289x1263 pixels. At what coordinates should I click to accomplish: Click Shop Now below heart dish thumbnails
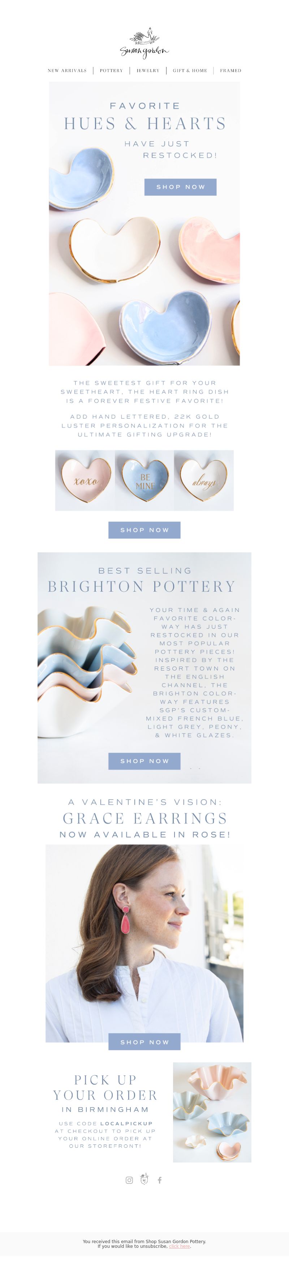(144, 530)
